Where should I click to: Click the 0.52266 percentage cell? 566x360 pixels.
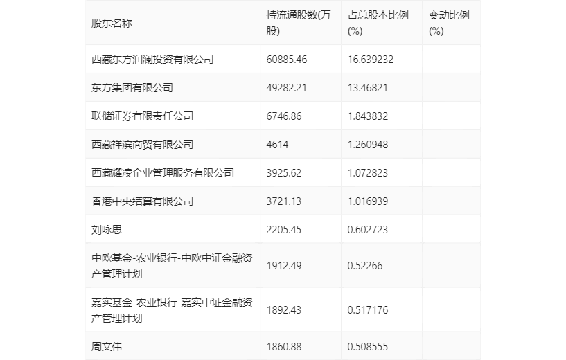click(364, 266)
